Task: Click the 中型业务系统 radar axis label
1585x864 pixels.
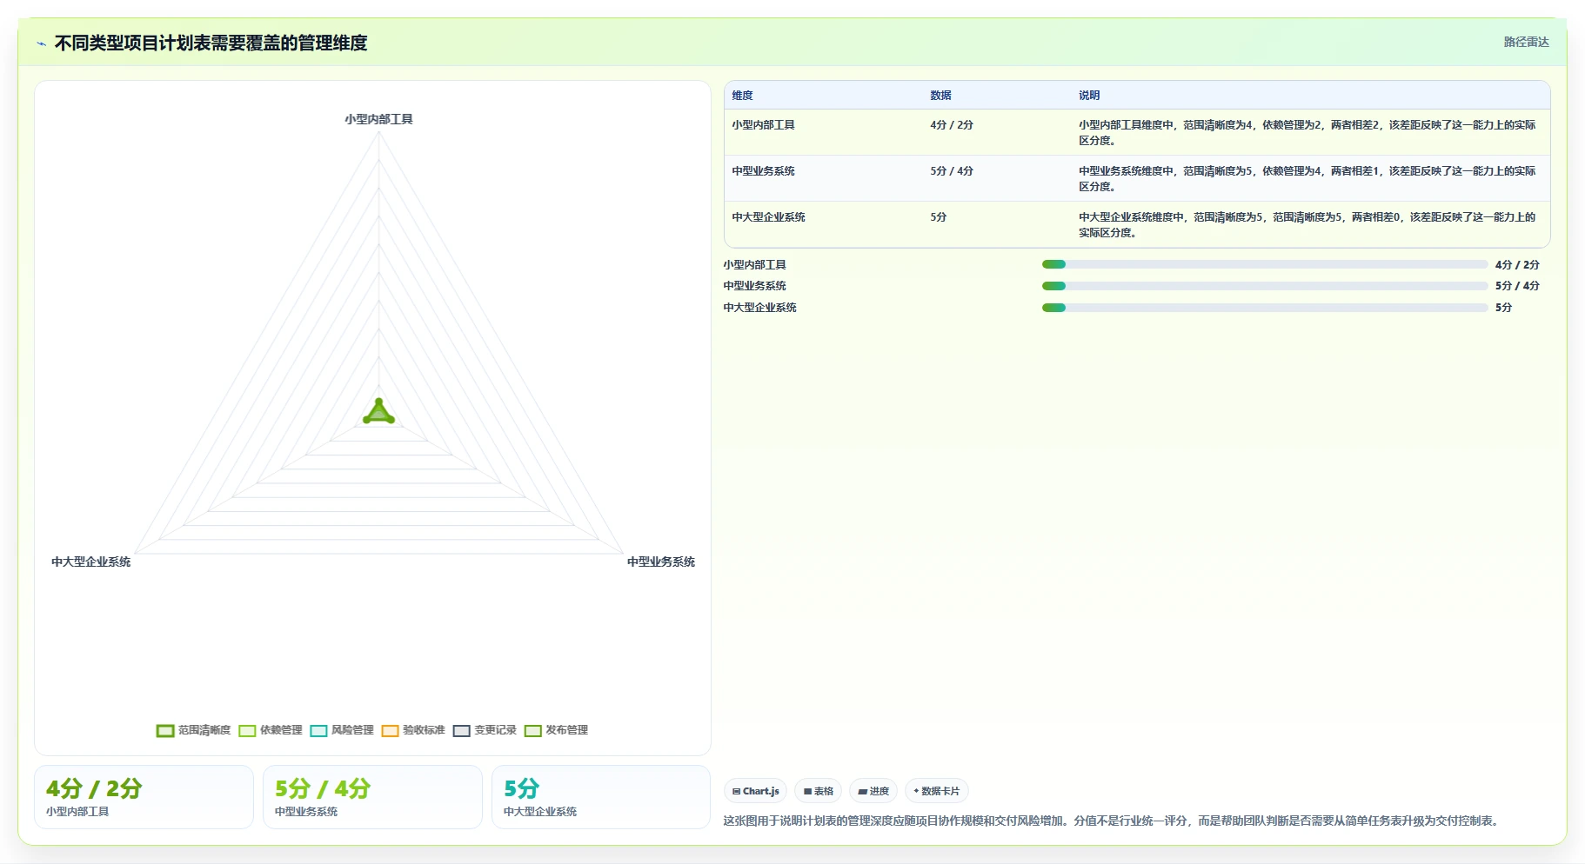Action: 661,562
